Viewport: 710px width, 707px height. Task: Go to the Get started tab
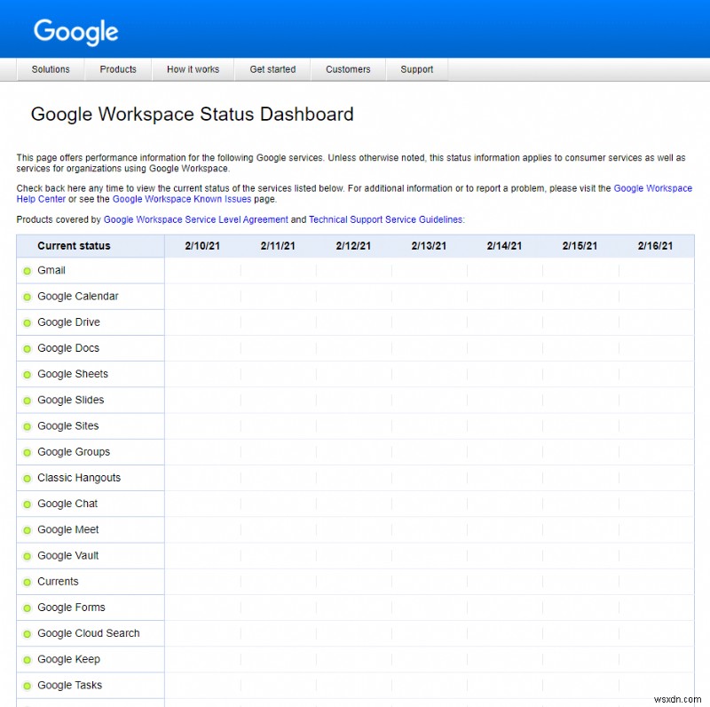272,69
